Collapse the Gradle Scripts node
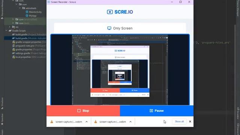240x135 pixels. click(x=6, y=31)
